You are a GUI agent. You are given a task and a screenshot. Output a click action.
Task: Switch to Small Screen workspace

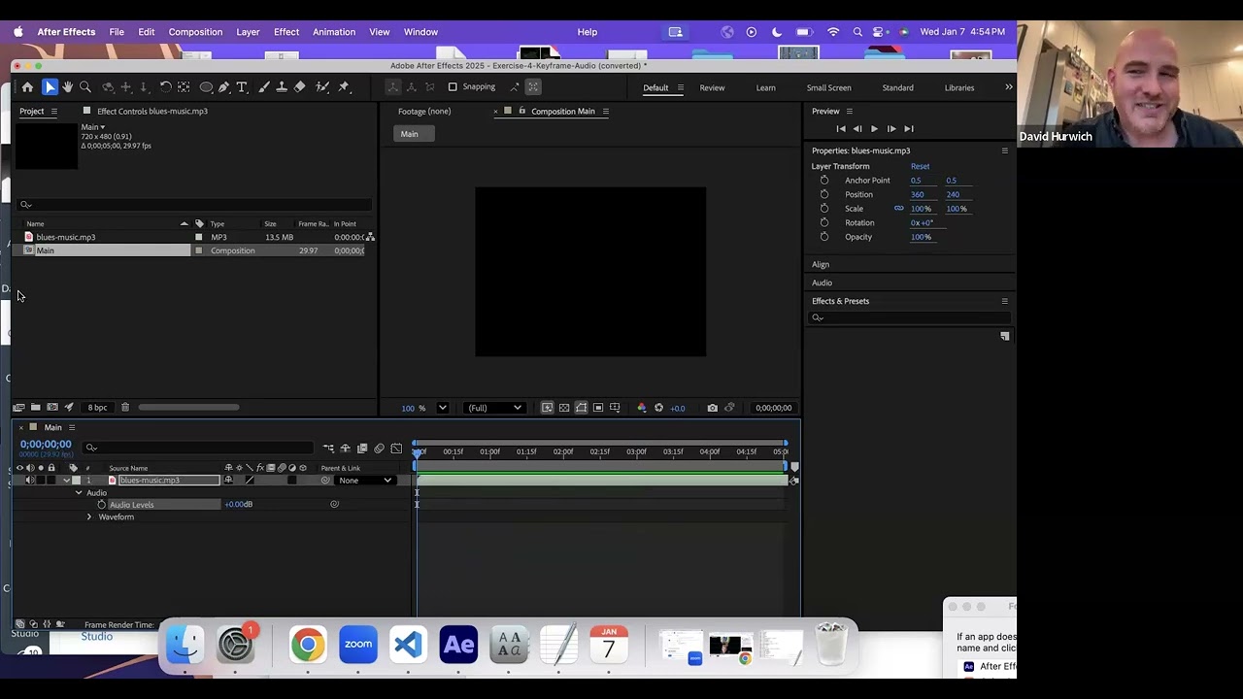[x=828, y=87]
